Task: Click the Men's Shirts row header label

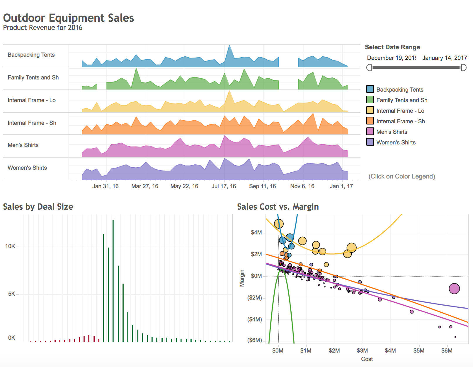Action: 23,145
